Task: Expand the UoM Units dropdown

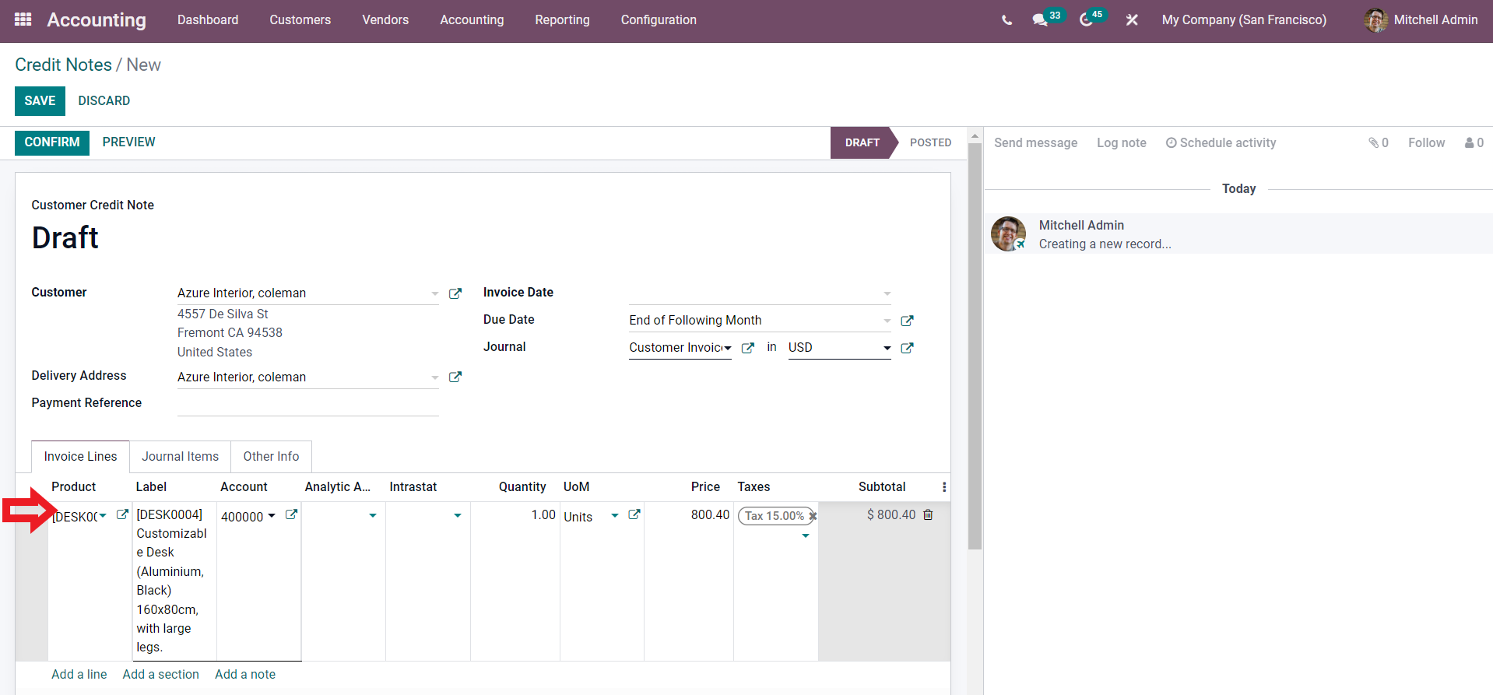Action: point(615,515)
